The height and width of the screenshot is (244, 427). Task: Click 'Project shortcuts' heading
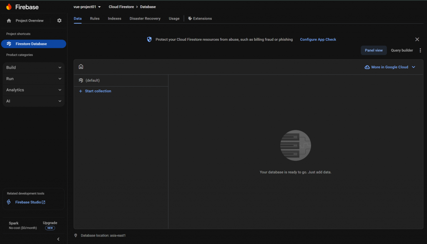click(18, 34)
